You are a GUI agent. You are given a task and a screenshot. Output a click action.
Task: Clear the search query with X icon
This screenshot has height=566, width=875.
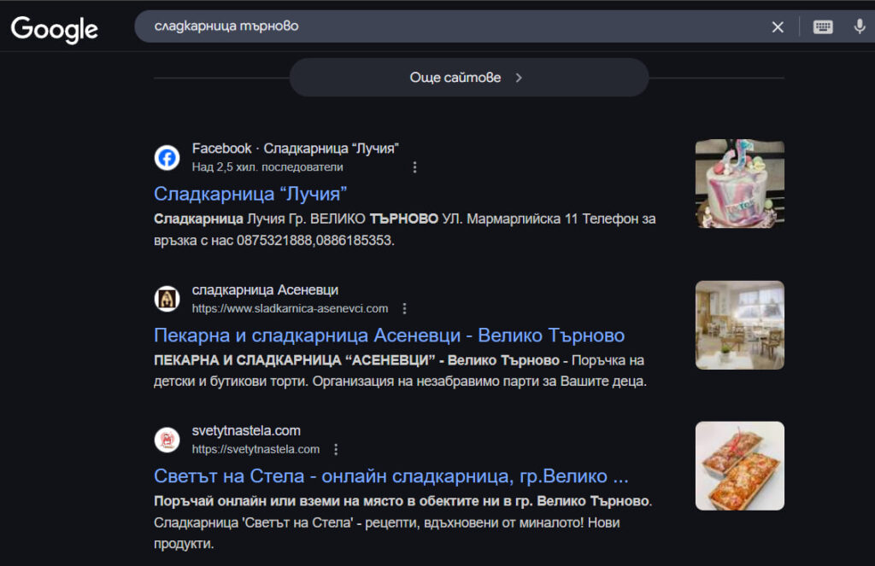coord(778,27)
